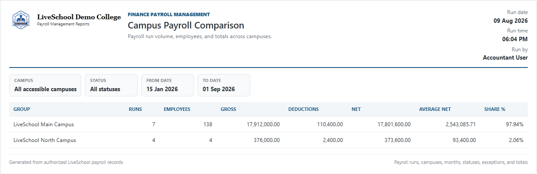Click the Run time label

pyautogui.click(x=518, y=31)
